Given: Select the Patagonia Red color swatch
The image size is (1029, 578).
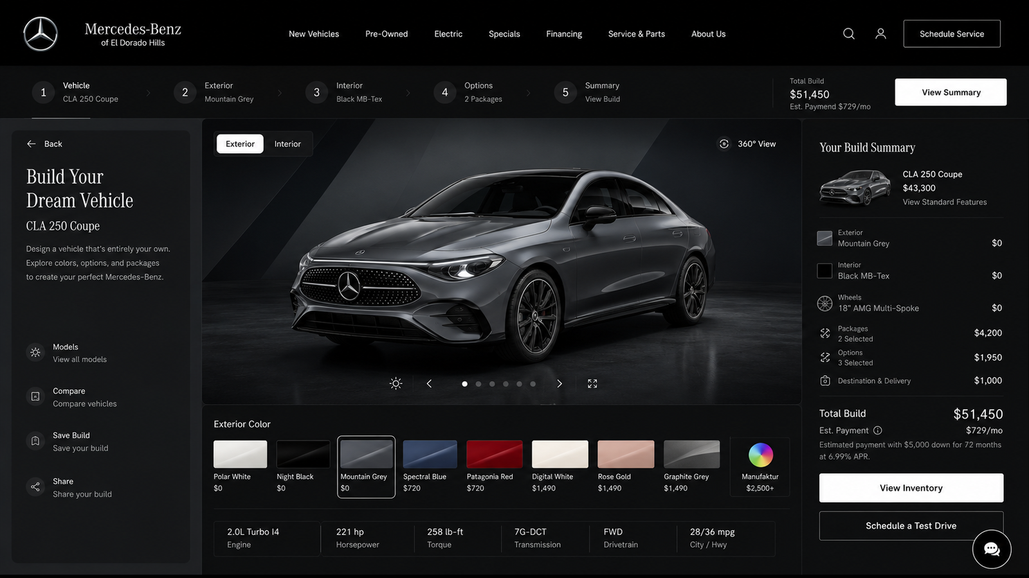Looking at the screenshot, I should point(494,454).
